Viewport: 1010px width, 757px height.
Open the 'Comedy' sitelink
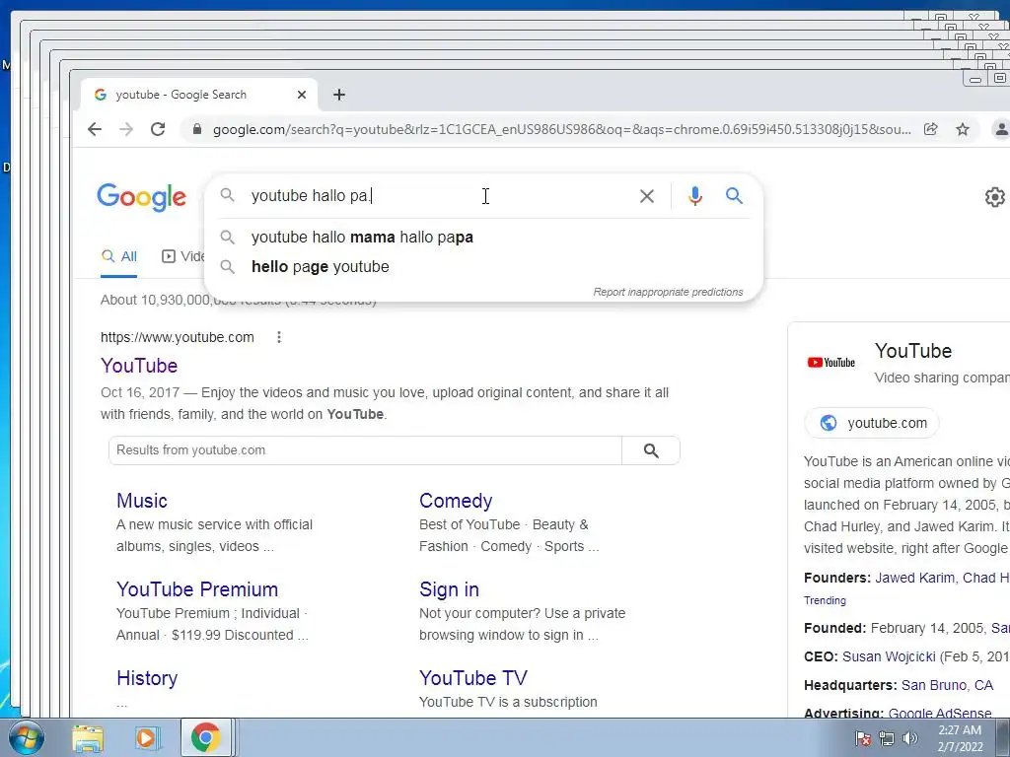click(x=456, y=501)
